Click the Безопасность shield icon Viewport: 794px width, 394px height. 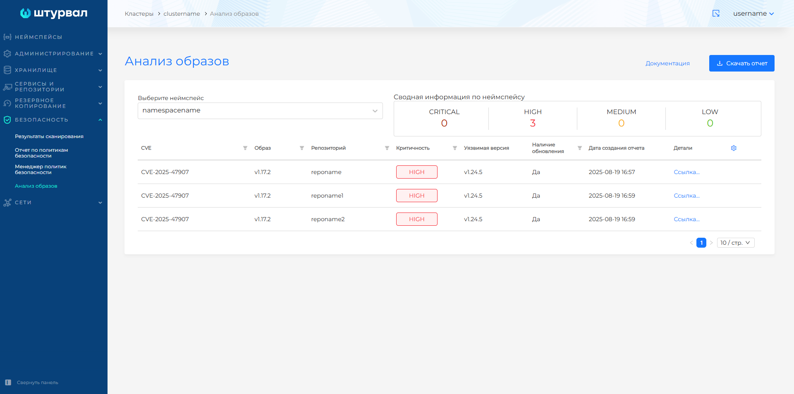7,119
